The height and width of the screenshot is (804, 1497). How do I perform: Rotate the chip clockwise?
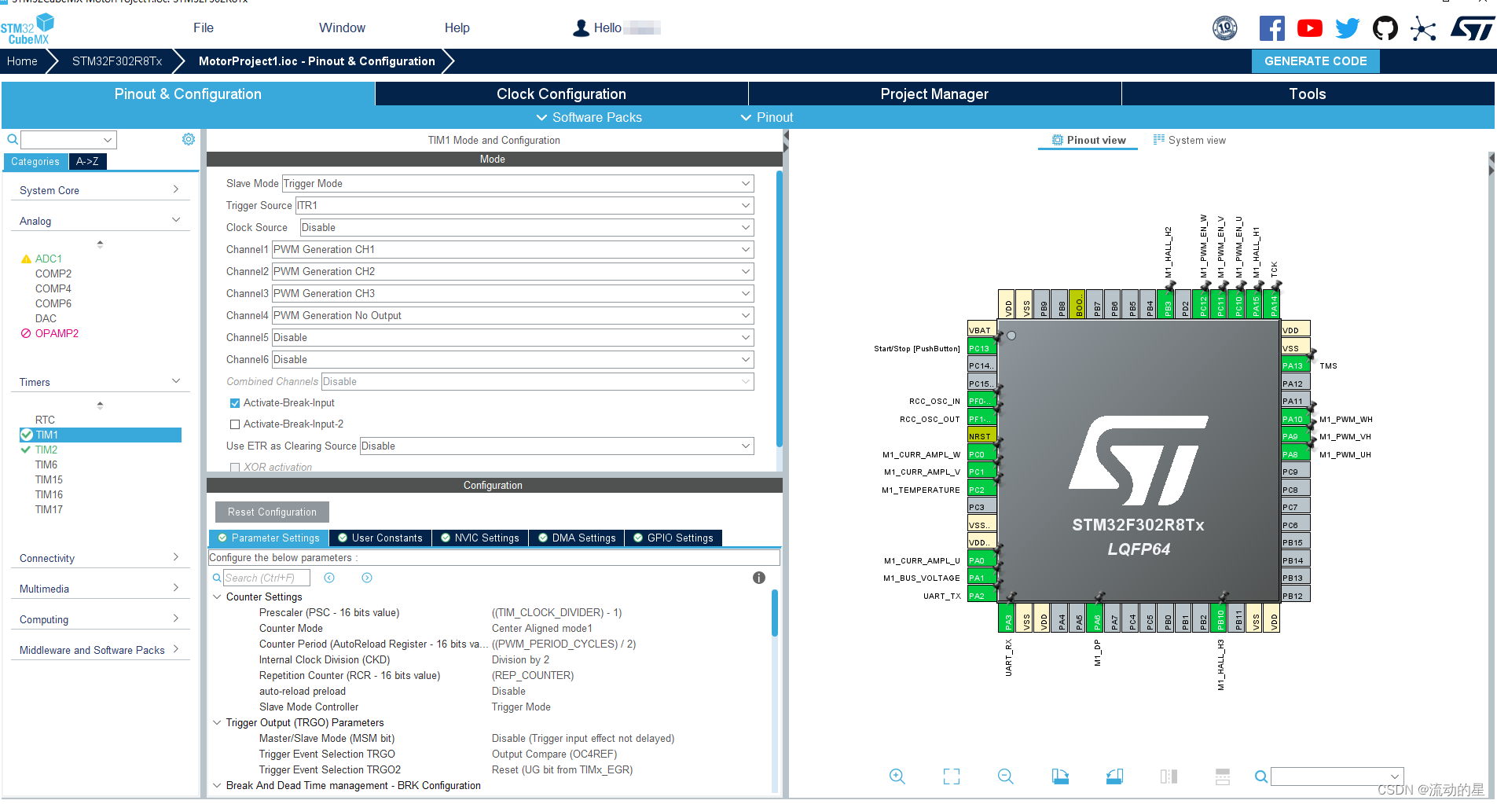tap(1060, 776)
